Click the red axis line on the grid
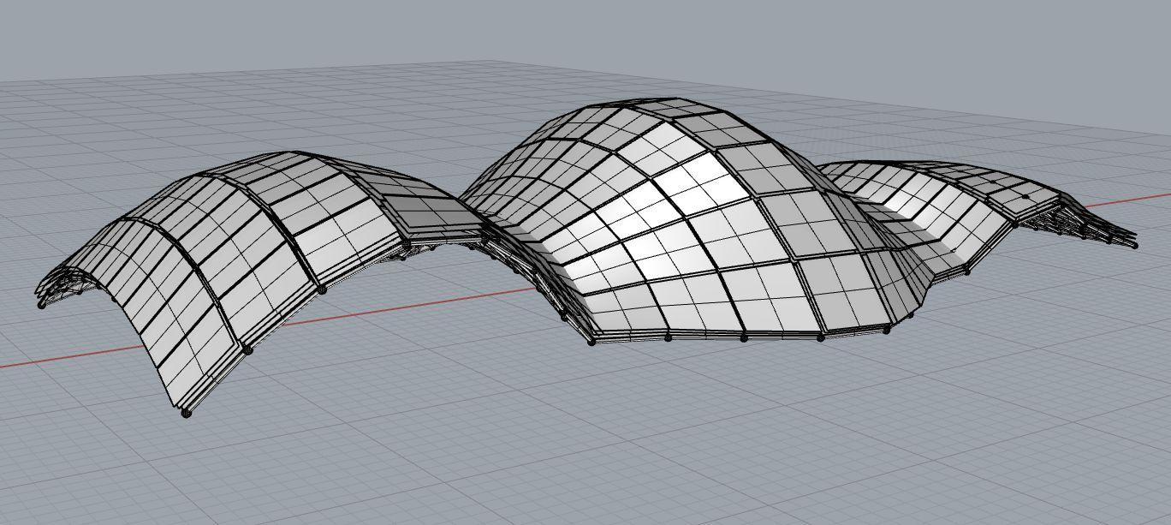The width and height of the screenshot is (1171, 525). click(411, 306)
